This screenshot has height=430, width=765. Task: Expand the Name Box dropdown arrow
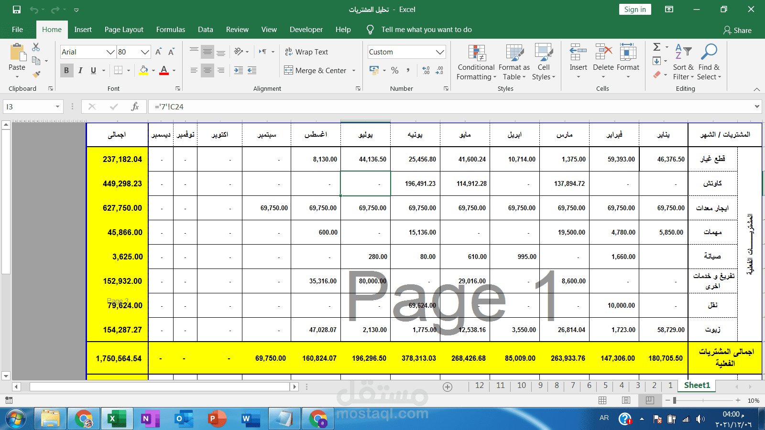coord(57,107)
